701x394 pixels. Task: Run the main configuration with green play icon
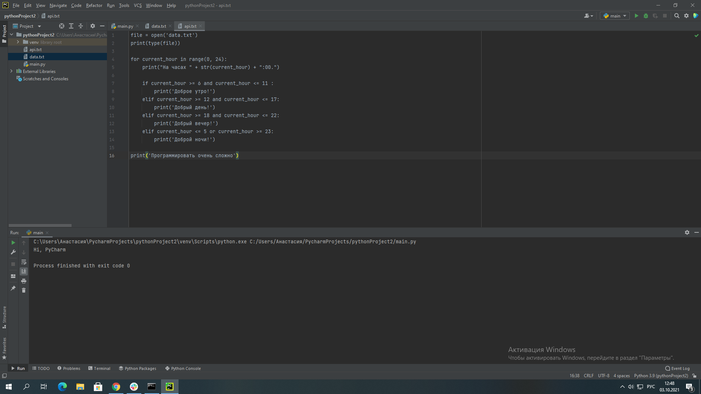(636, 16)
